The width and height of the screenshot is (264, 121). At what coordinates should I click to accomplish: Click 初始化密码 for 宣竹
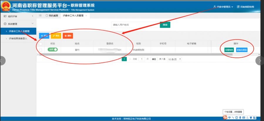(242, 50)
